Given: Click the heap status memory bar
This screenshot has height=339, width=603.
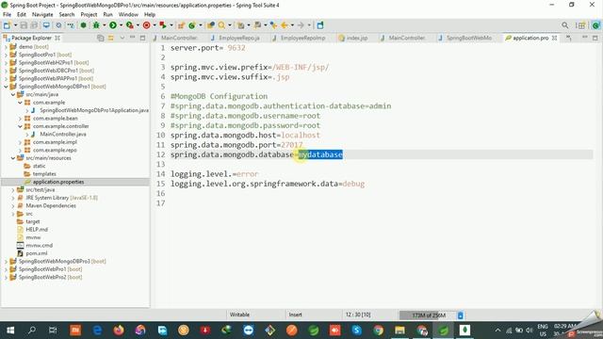Looking at the screenshot, I should click(x=428, y=315).
